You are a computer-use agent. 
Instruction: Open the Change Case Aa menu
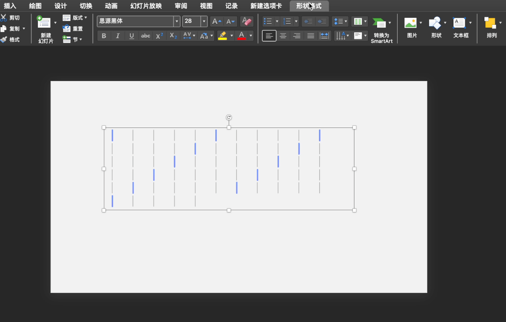[206, 36]
